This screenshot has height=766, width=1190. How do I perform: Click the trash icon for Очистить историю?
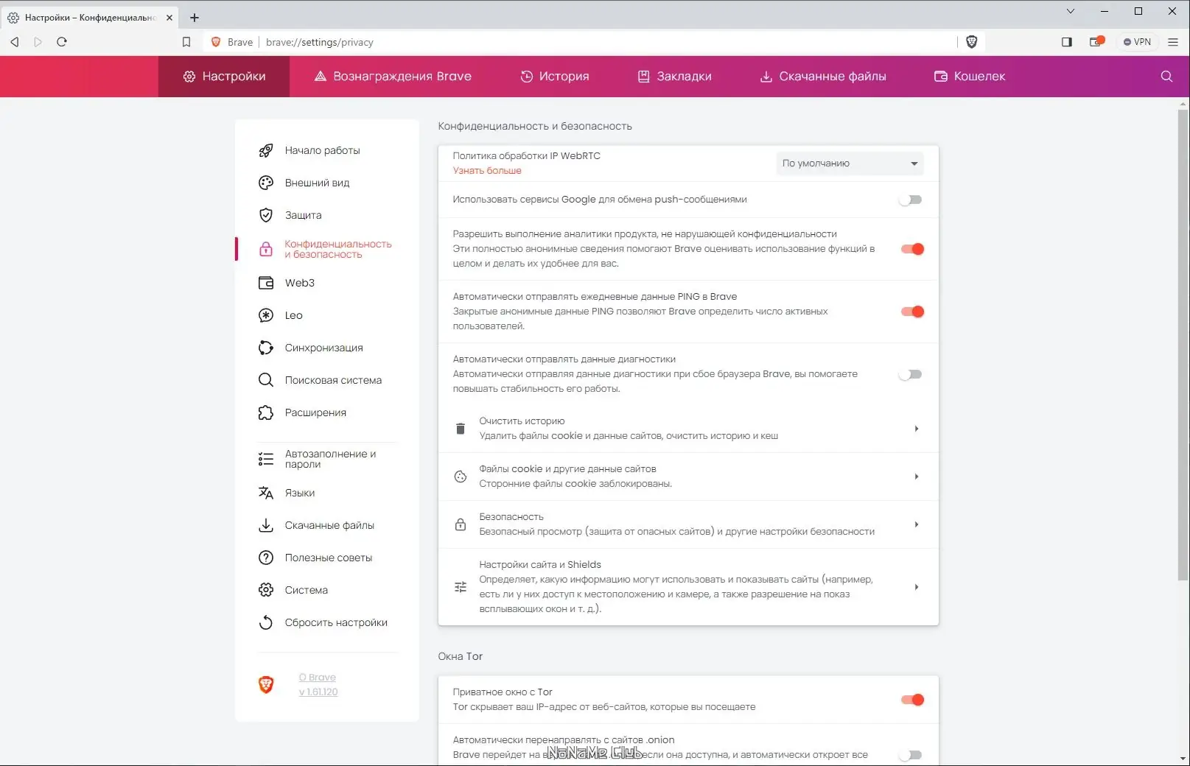pos(461,429)
